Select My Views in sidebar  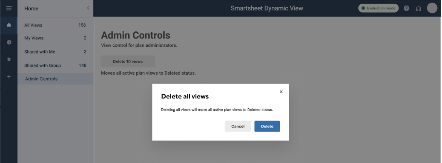click(x=55, y=38)
